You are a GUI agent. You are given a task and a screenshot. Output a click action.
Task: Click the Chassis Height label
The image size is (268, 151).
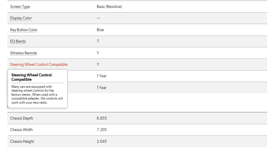(x=22, y=141)
